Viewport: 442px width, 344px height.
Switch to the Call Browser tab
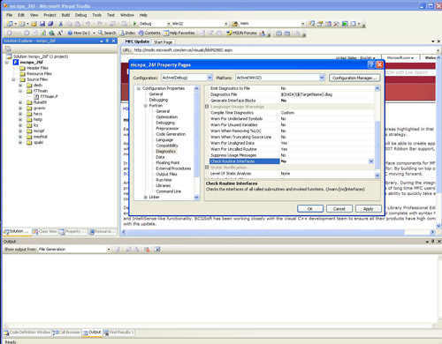click(66, 333)
